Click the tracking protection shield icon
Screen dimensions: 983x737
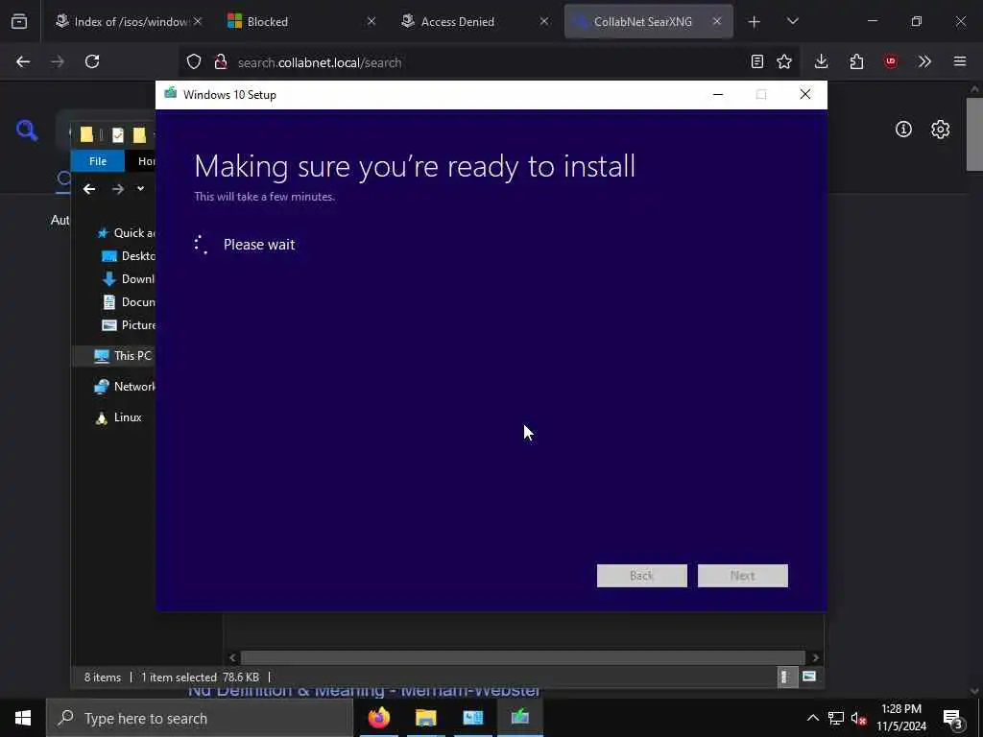194,62
